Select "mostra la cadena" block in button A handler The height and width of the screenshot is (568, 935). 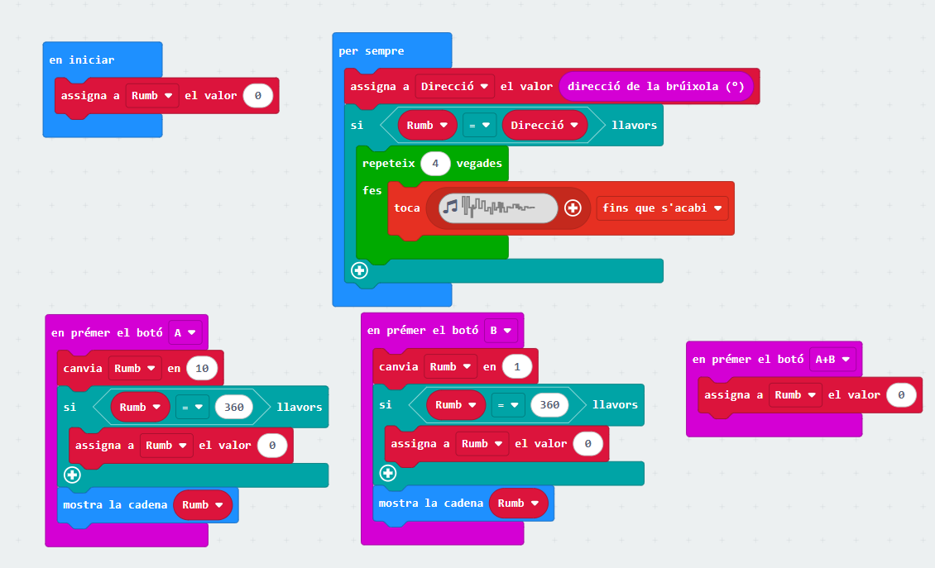point(116,504)
